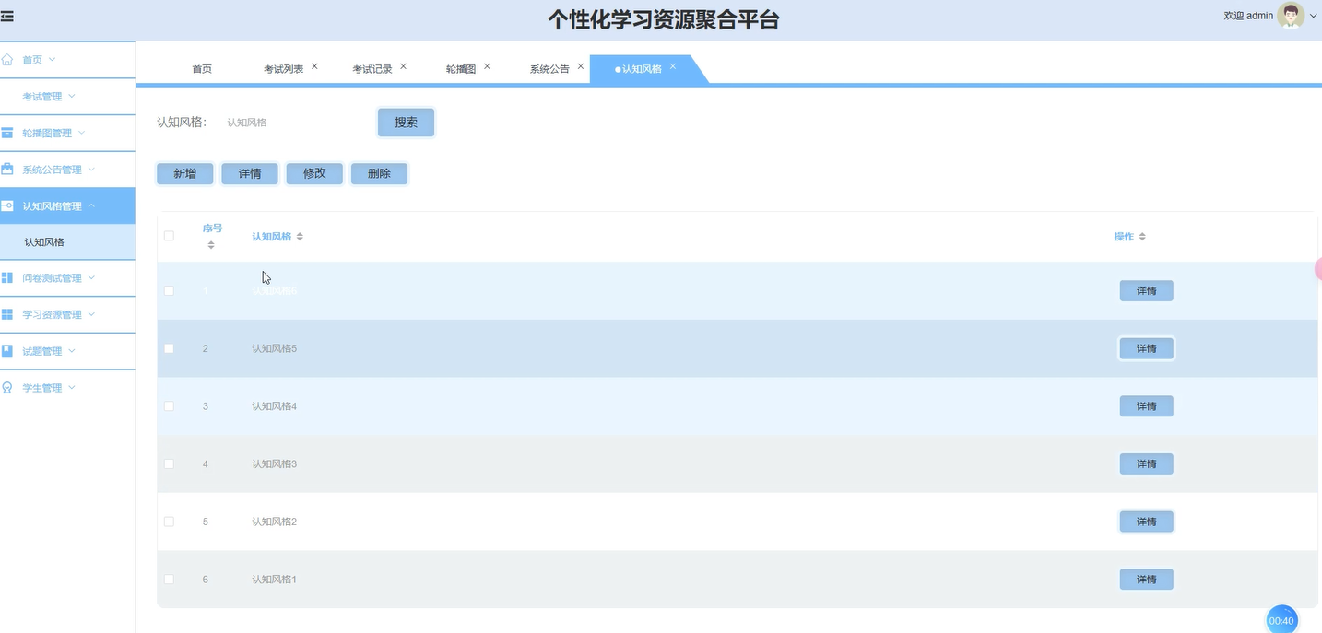1322x633 pixels.
Task: Click the 轮播图管理 sidebar icon
Action: coord(7,133)
